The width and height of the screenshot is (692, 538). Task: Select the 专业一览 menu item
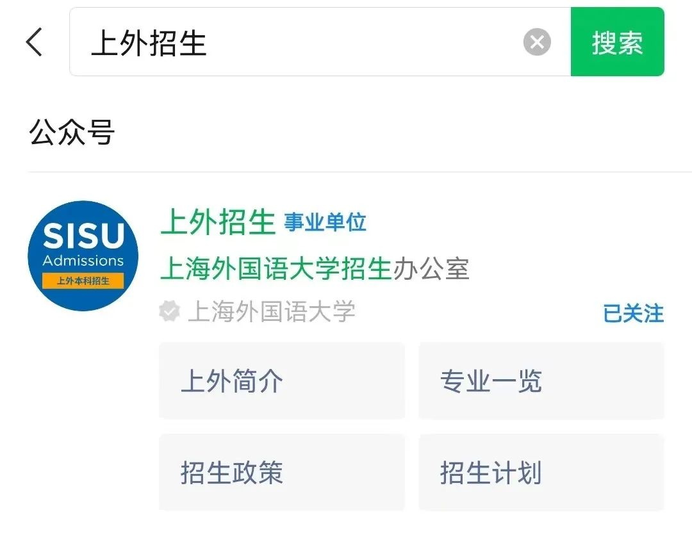[x=541, y=381]
